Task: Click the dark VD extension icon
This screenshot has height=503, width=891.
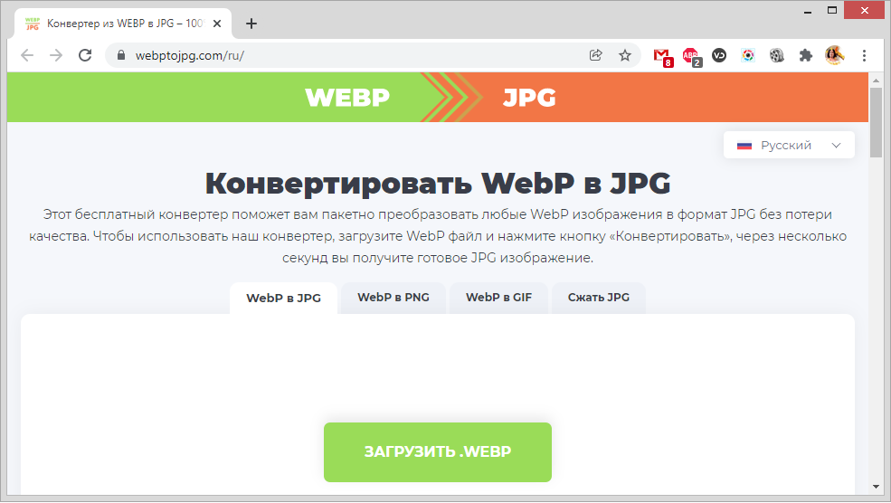Action: pyautogui.click(x=719, y=55)
